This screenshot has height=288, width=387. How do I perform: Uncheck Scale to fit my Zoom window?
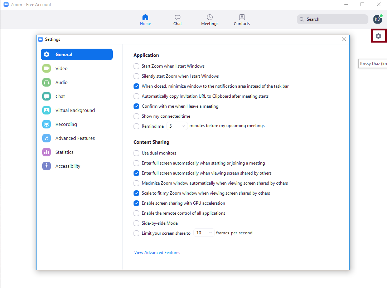point(136,193)
